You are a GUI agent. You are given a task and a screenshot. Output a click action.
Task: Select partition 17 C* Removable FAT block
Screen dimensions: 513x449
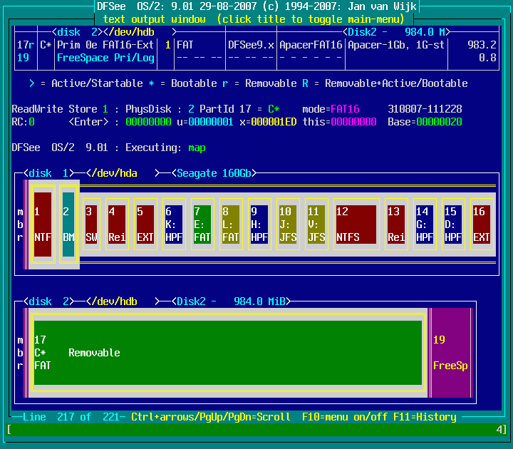228,353
